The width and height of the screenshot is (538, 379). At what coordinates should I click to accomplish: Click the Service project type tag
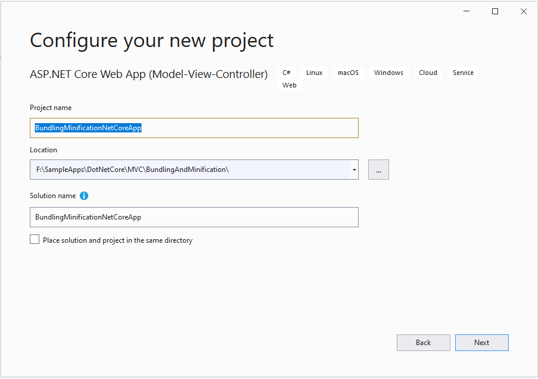pyautogui.click(x=463, y=73)
